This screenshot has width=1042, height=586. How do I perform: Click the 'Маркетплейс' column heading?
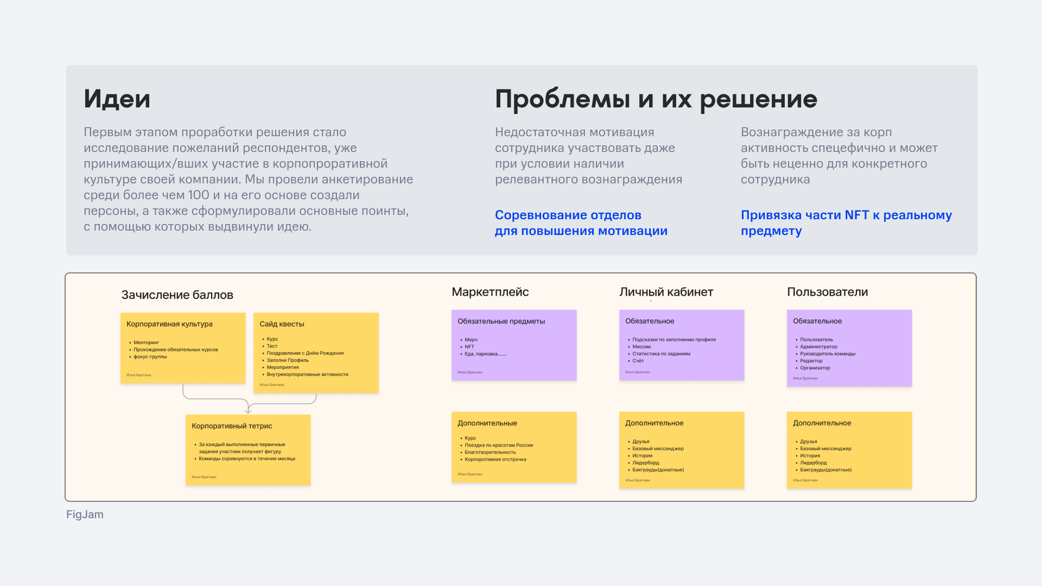coord(490,292)
